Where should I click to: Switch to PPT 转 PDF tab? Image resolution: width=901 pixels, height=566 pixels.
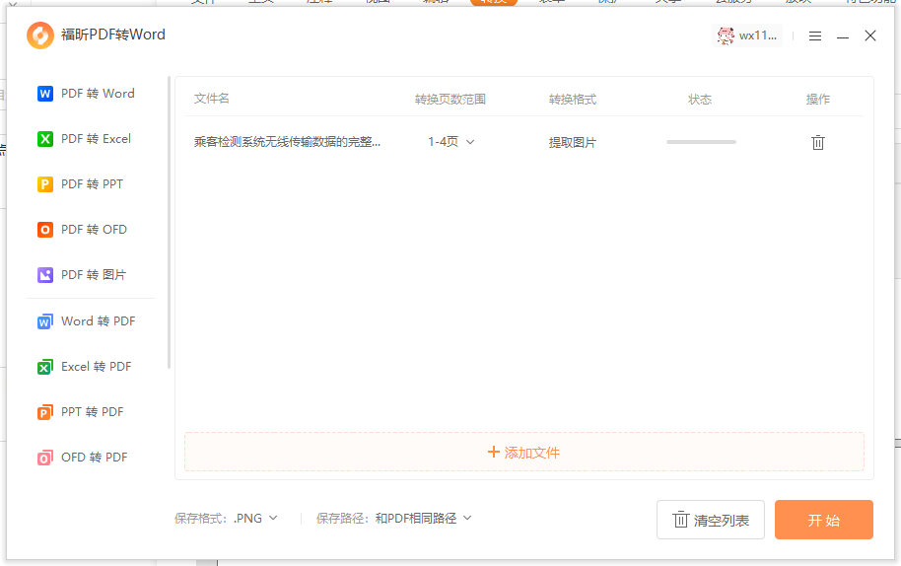click(x=91, y=412)
